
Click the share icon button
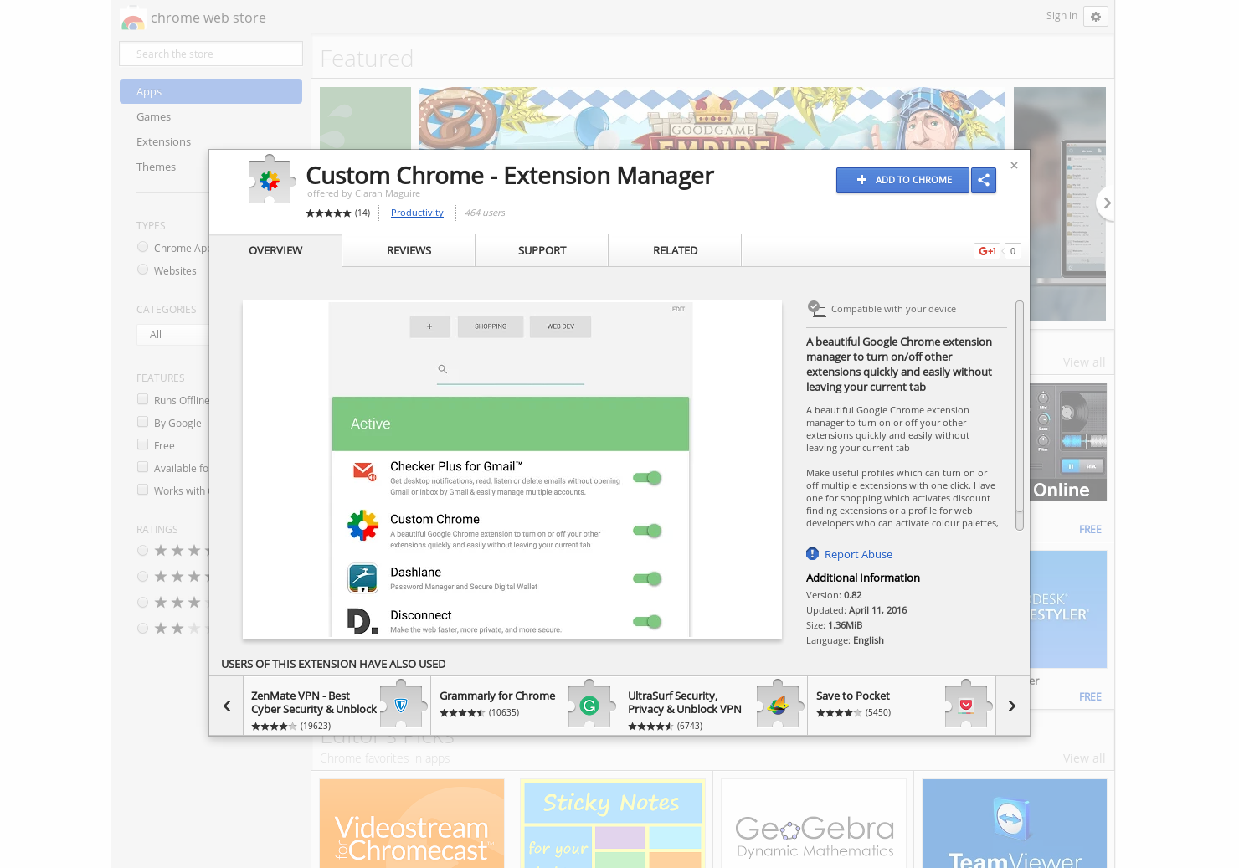pyautogui.click(x=984, y=180)
